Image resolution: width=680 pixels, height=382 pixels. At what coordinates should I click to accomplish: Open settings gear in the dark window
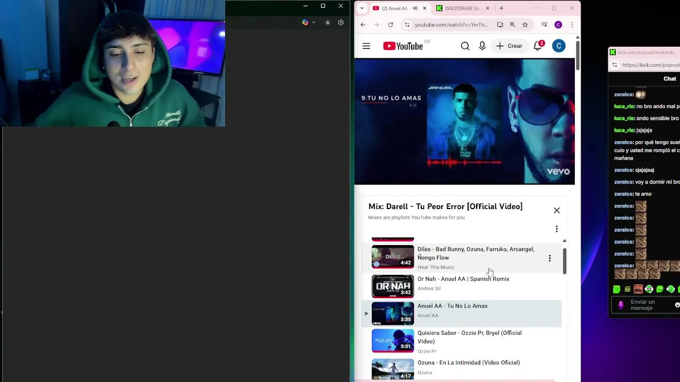coord(341,22)
